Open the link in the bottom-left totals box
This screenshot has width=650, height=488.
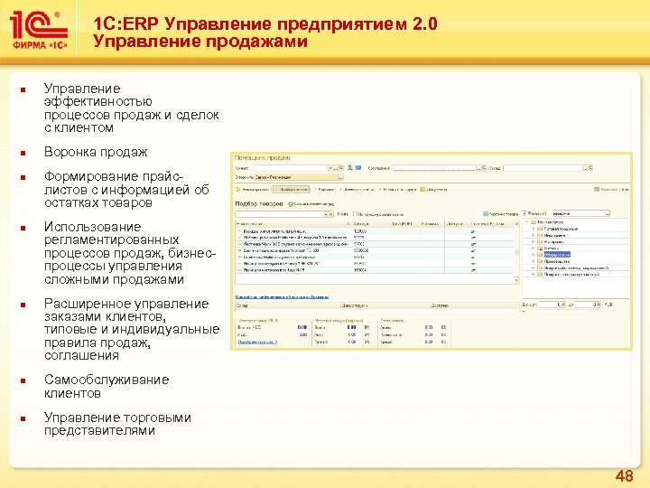click(x=257, y=342)
